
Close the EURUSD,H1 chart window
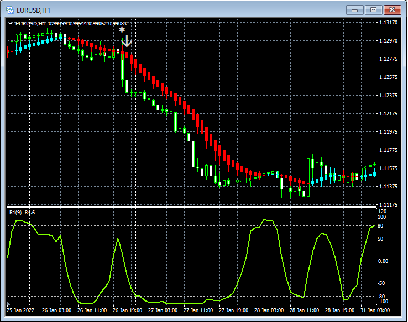click(392, 10)
